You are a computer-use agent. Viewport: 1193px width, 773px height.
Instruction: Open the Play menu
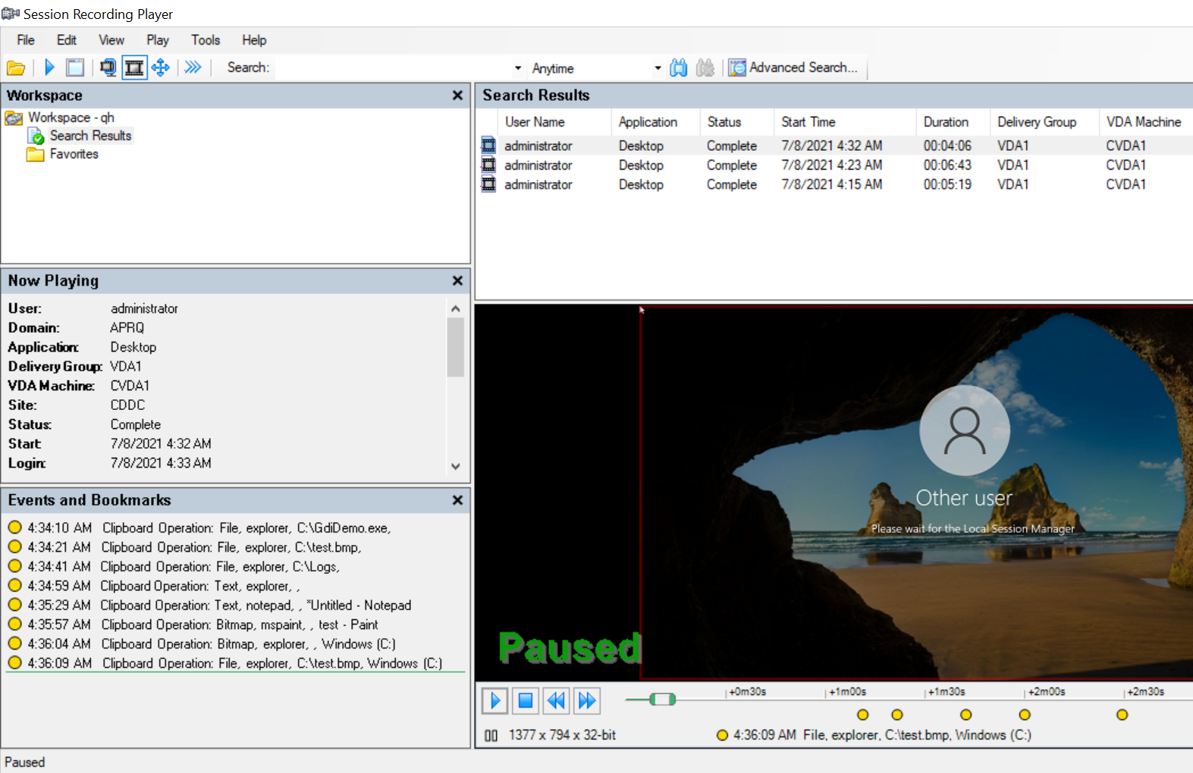(x=158, y=40)
